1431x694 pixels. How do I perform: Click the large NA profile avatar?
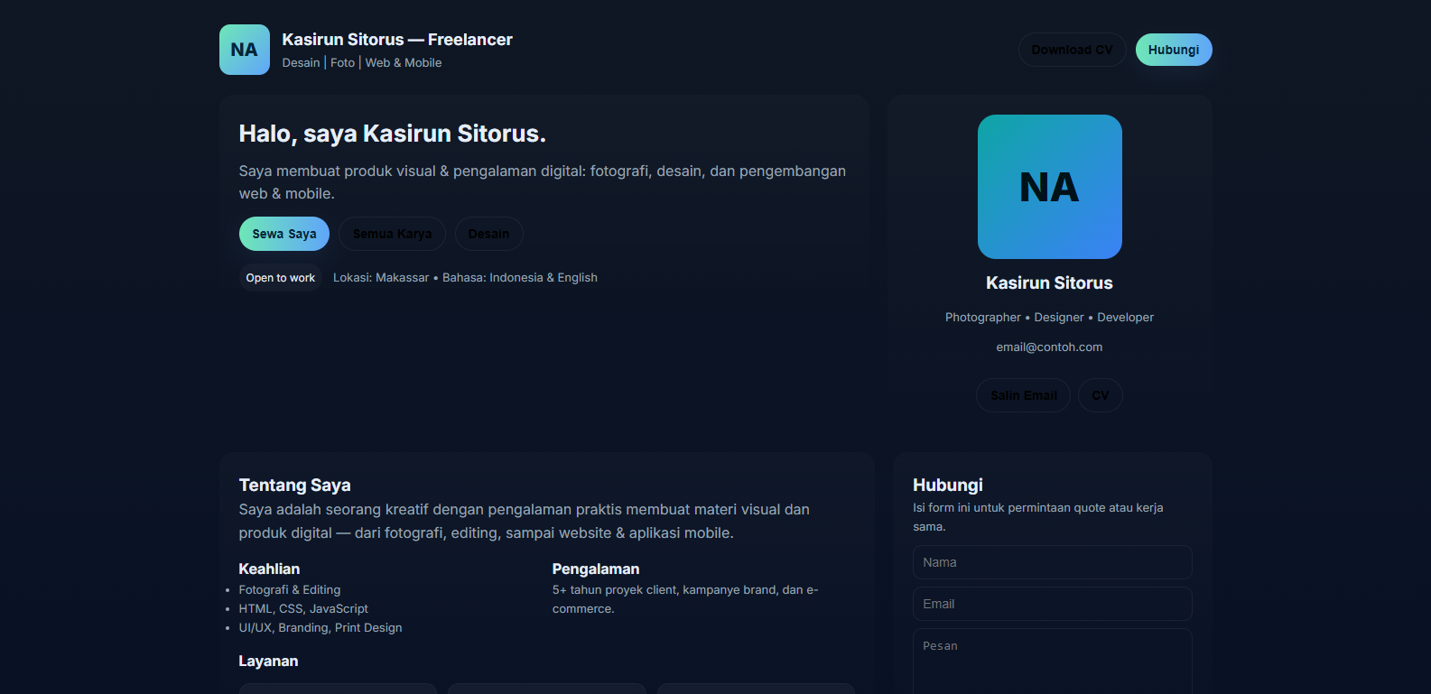(x=1049, y=187)
